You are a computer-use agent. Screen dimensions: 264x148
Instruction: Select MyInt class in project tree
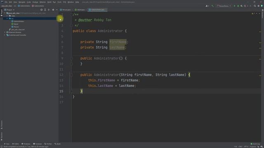tap(15, 24)
